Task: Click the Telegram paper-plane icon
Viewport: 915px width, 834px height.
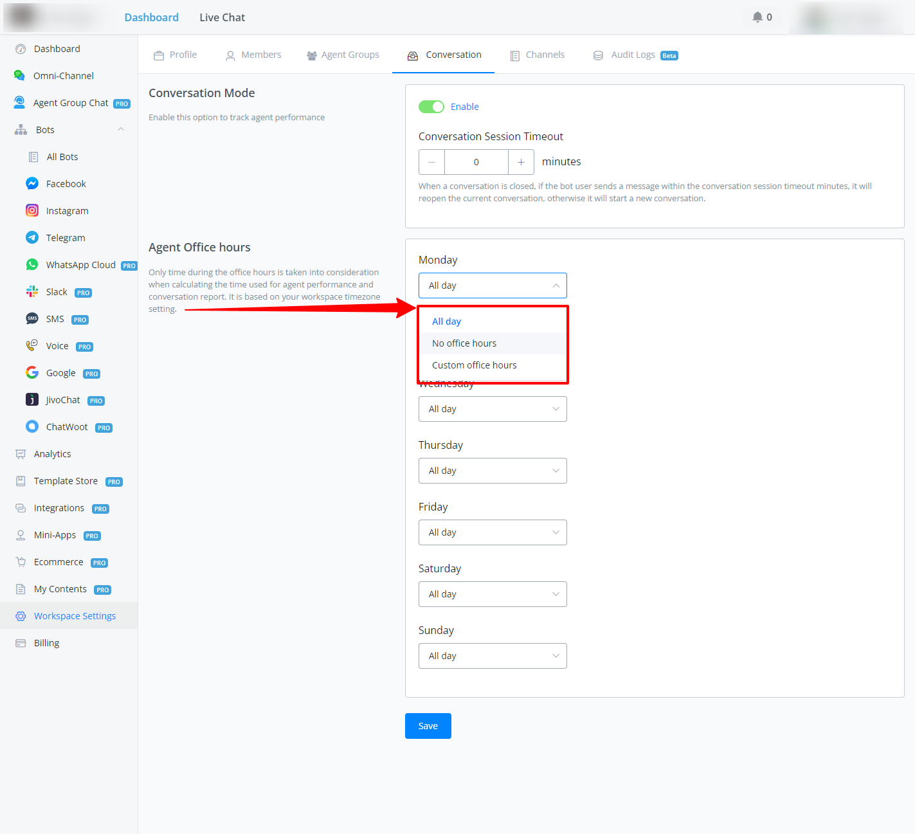Action: pyautogui.click(x=32, y=237)
